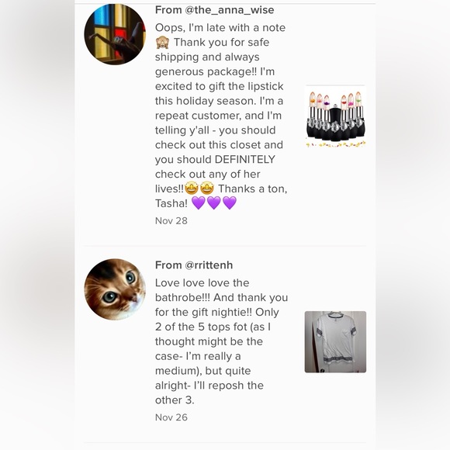The height and width of the screenshot is (450, 450).
Task: Click the Nov 28 timestamp
Action: pyautogui.click(x=171, y=220)
